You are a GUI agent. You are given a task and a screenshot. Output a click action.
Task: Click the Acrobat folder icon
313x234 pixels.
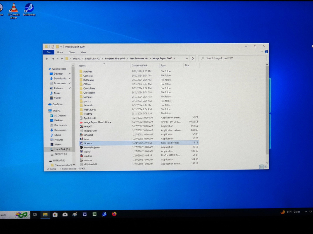(81, 71)
